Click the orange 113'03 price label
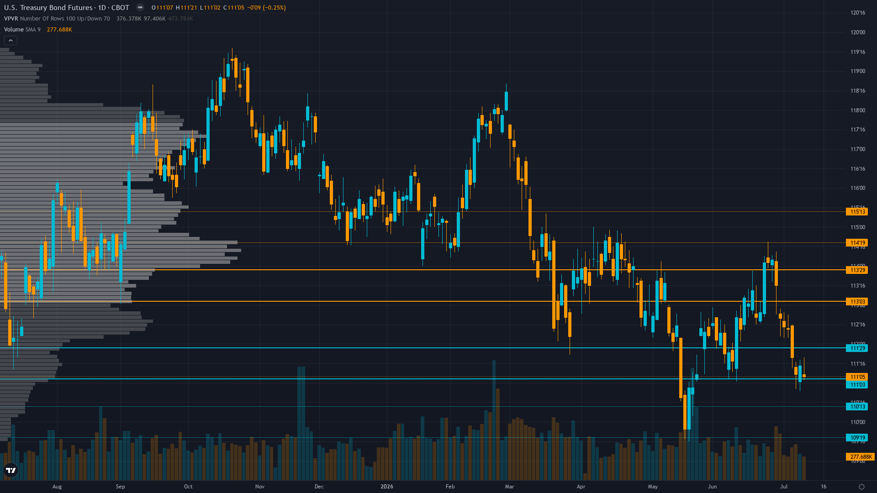877x493 pixels. click(x=857, y=302)
